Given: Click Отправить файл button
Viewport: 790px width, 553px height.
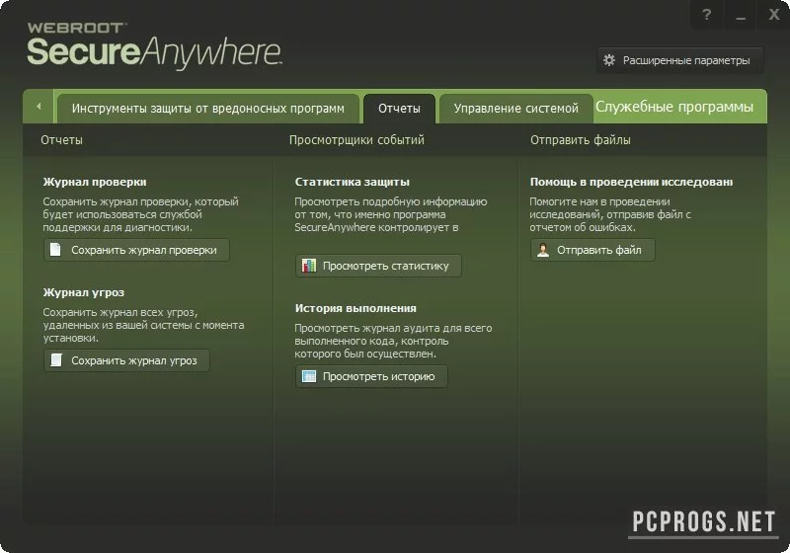Looking at the screenshot, I should (x=592, y=250).
